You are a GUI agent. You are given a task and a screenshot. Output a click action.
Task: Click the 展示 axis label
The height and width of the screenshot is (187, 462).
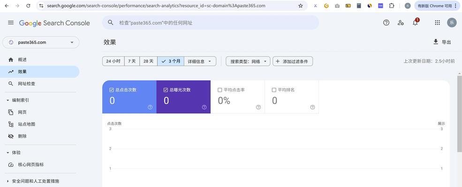(x=441, y=123)
